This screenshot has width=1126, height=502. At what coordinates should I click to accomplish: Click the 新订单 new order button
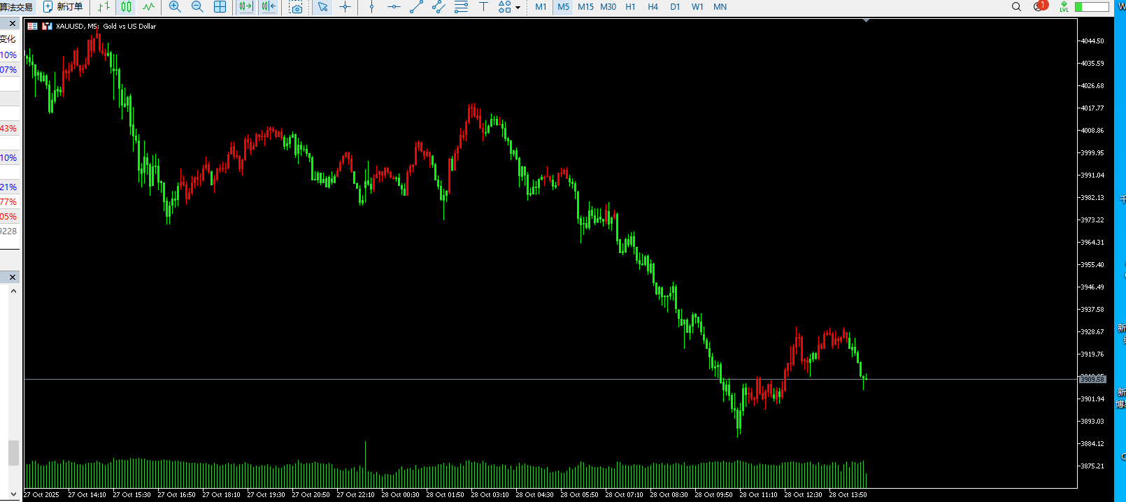[63, 7]
